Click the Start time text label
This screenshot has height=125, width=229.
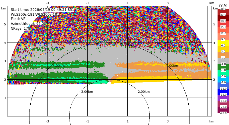(x=42, y=10)
